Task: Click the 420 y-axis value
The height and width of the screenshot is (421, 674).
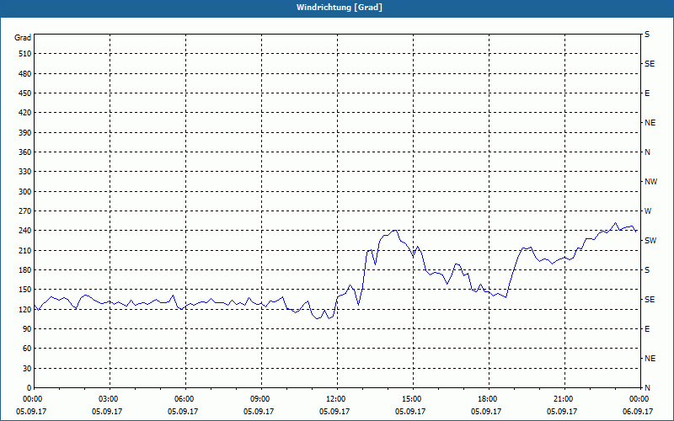Action: [x=25, y=113]
